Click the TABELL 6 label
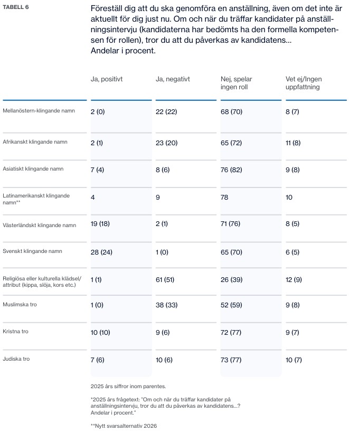This screenshot has height=432, width=349. 16,7
